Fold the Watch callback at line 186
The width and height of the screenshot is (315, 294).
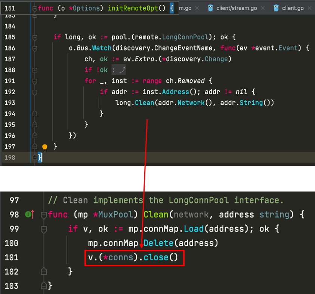pos(35,48)
